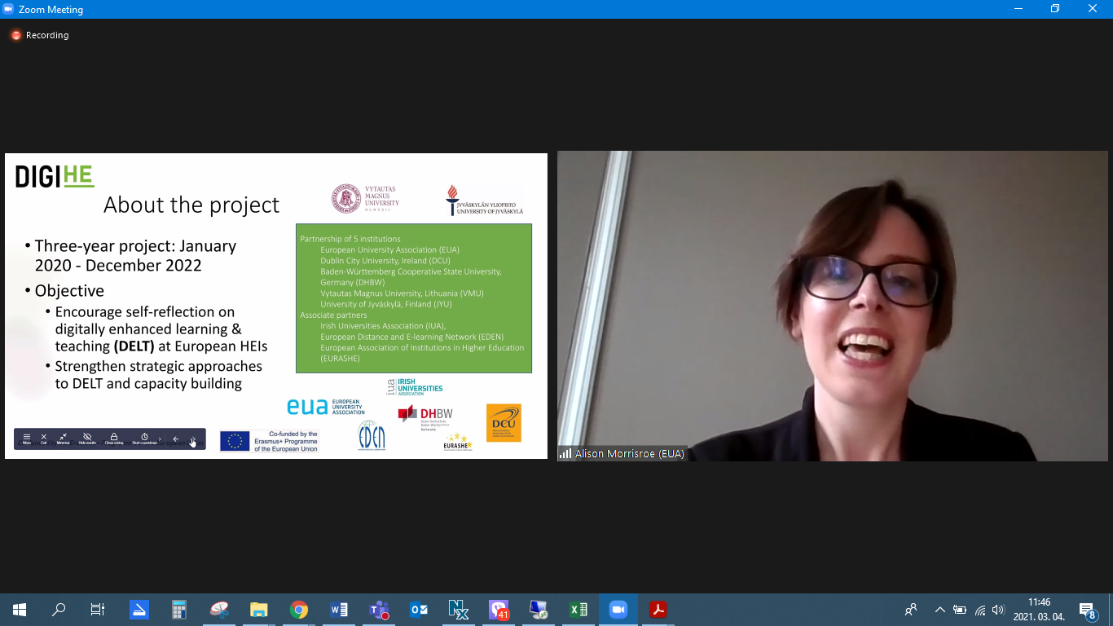Open Microsoft Teams from the taskbar
The image size is (1113, 626).
379,610
